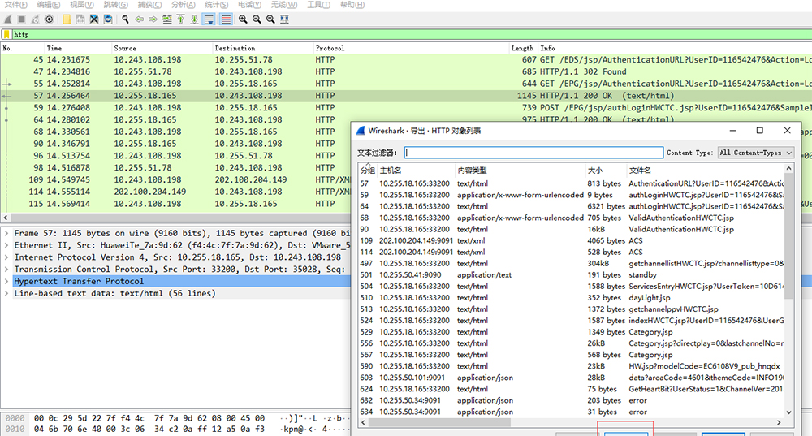Reload the capture file using toolbar icon

tap(108, 19)
